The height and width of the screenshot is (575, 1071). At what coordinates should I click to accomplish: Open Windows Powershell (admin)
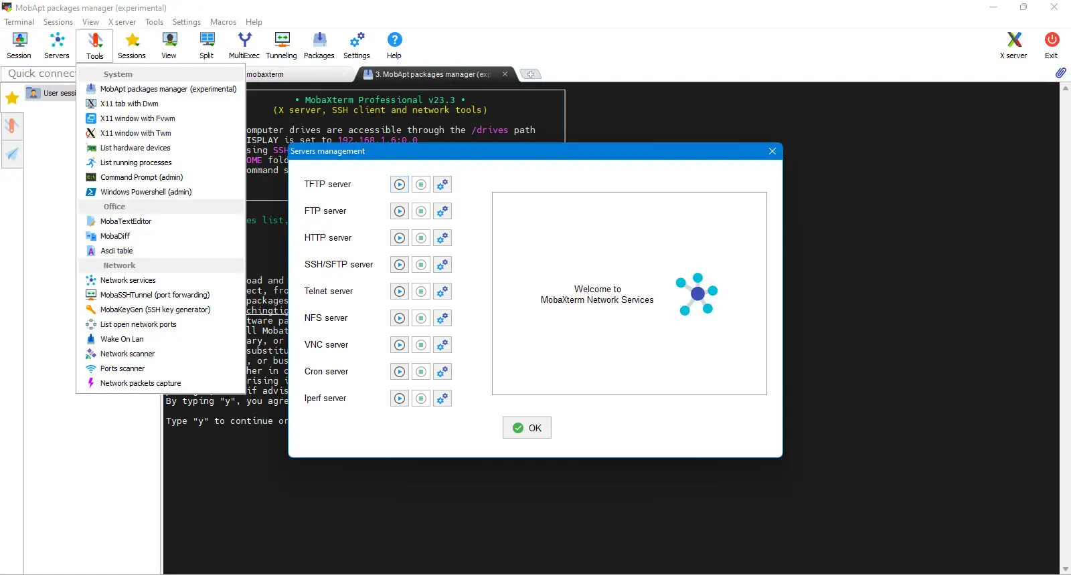pos(161,192)
